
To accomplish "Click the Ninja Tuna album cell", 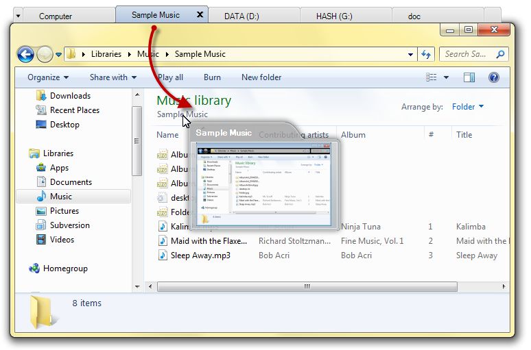I will click(x=361, y=227).
